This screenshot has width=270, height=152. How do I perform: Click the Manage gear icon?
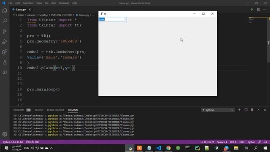[x=5, y=134]
